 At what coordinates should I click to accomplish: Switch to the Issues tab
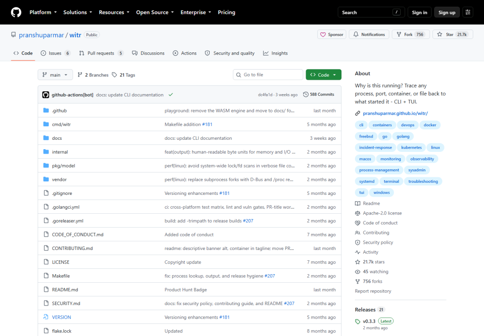tap(56, 53)
